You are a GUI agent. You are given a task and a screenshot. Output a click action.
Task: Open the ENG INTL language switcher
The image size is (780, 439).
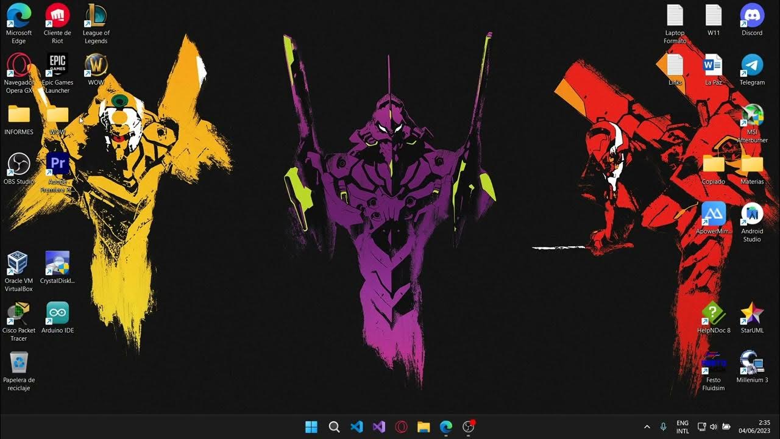(x=682, y=427)
